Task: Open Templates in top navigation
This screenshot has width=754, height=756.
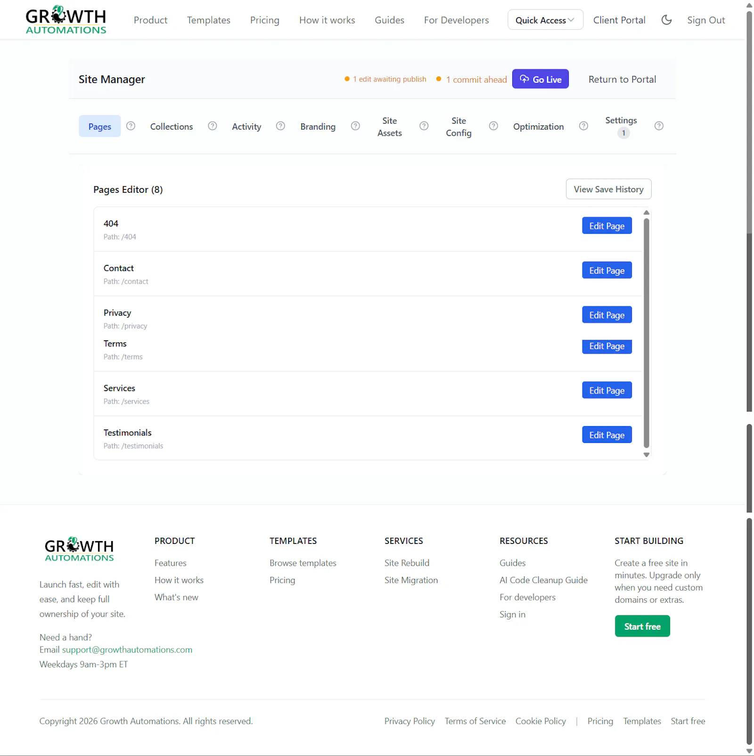Action: coord(208,20)
